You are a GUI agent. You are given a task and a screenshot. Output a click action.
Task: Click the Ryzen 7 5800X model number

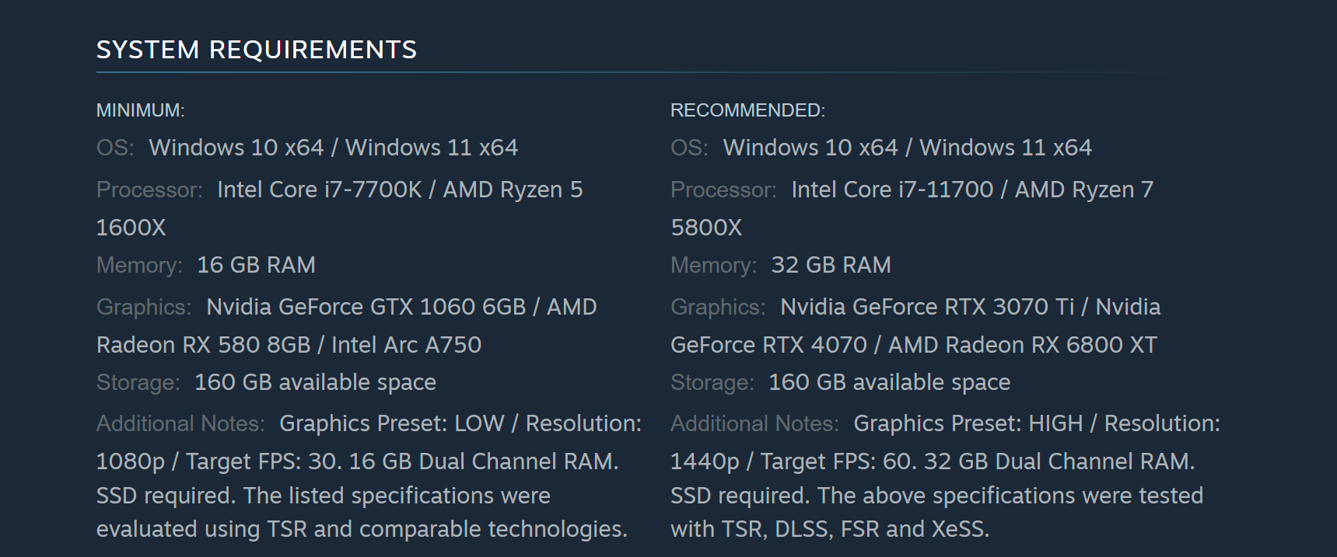(x=706, y=228)
